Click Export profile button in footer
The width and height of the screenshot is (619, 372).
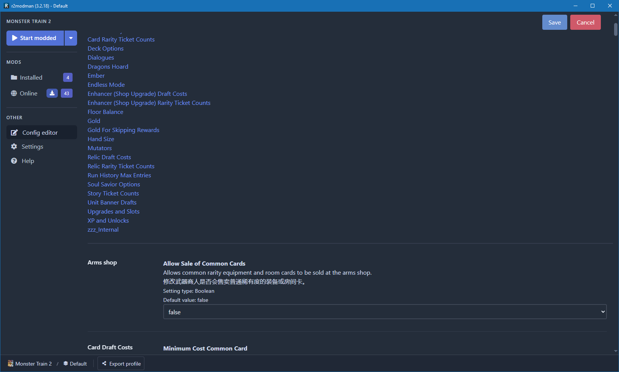(121, 363)
